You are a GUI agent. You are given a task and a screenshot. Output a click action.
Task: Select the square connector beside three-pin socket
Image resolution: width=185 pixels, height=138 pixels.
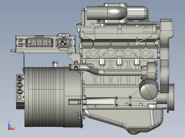tap(64, 42)
